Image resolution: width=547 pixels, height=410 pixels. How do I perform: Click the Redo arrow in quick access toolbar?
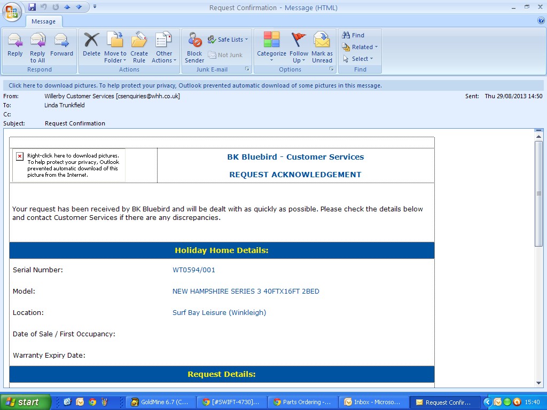[x=56, y=6]
